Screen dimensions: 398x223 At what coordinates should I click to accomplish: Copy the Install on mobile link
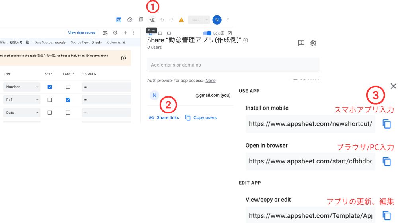point(386,124)
